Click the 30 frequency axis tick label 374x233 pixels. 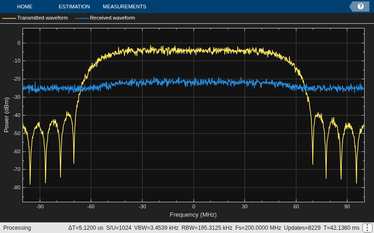coord(245,206)
